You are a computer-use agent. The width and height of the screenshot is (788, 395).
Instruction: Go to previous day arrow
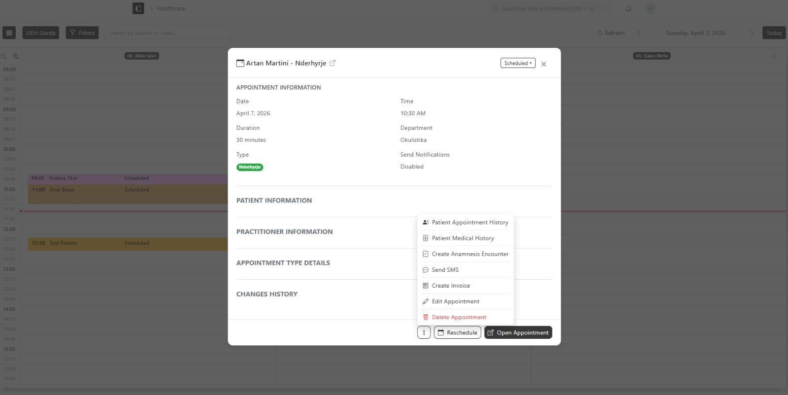639,33
